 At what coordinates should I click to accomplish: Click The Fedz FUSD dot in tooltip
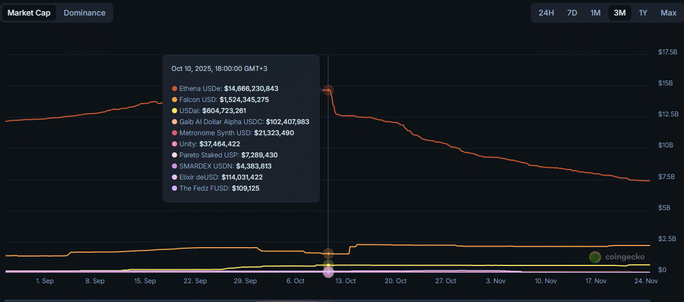[175, 188]
